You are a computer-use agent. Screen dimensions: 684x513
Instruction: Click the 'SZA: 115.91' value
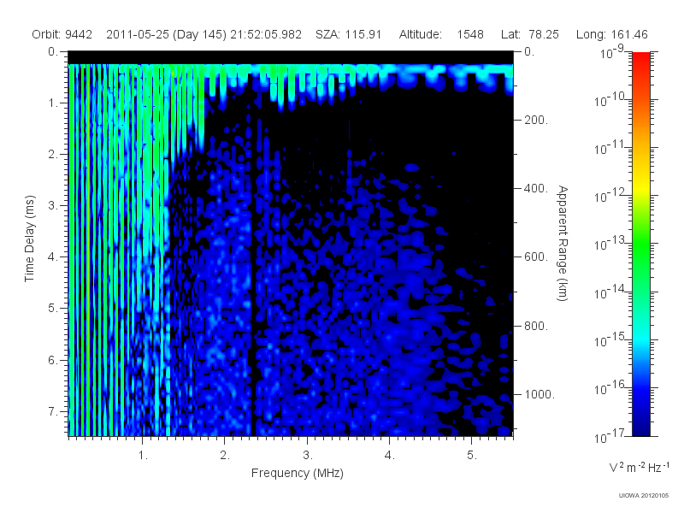(349, 34)
